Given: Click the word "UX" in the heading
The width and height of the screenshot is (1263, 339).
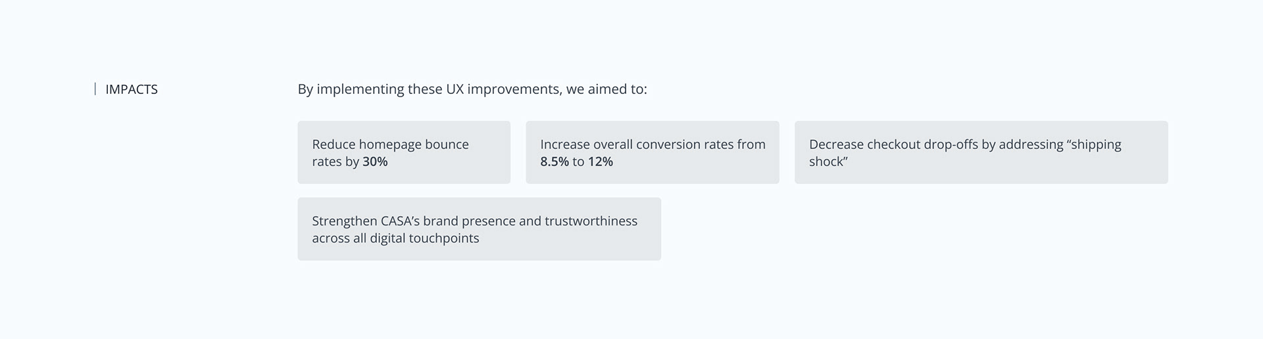Looking at the screenshot, I should pyautogui.click(x=455, y=89).
